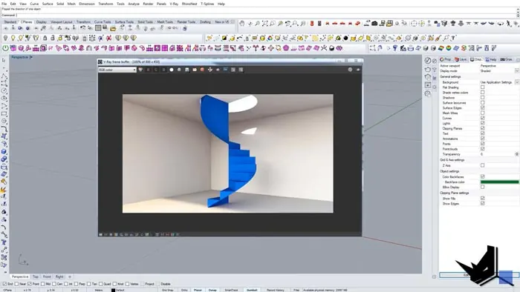Click the green Backface color swatch
The height and width of the screenshot is (292, 520).
[x=499, y=182]
